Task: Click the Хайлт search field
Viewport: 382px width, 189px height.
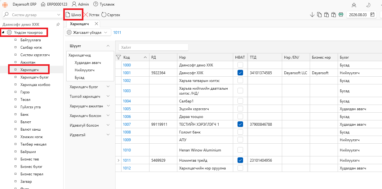Action: [153, 47]
